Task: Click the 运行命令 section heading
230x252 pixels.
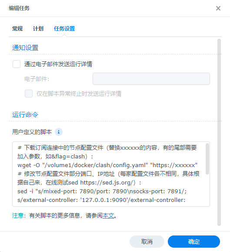Action: 25,115
